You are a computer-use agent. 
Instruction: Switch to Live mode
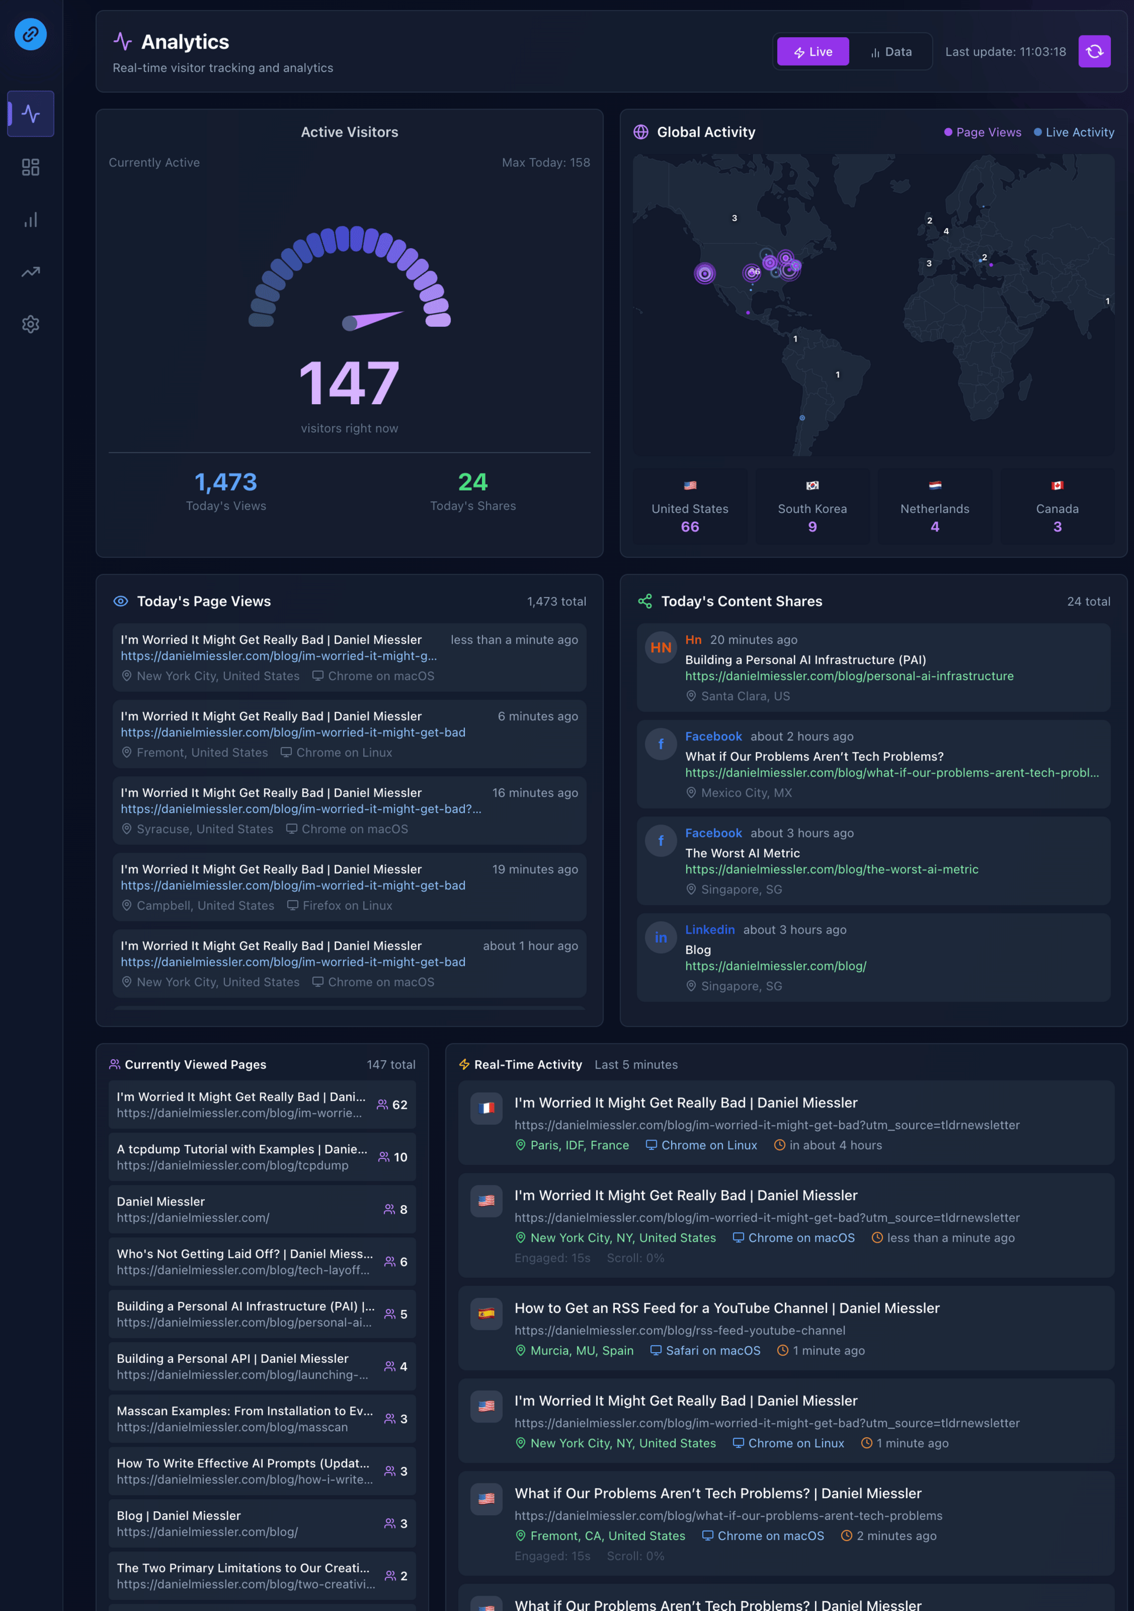click(813, 52)
